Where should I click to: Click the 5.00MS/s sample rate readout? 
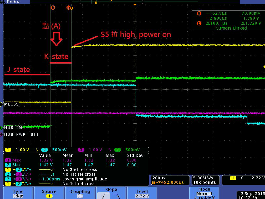coord(203,178)
